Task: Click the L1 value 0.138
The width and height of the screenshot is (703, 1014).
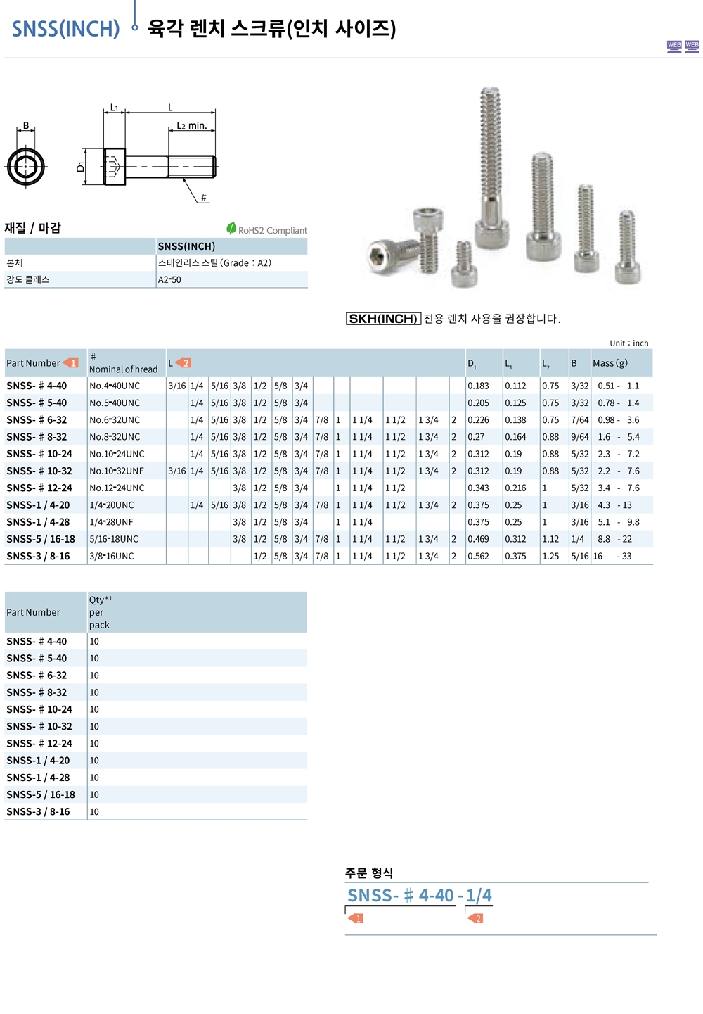Action: pyautogui.click(x=515, y=420)
